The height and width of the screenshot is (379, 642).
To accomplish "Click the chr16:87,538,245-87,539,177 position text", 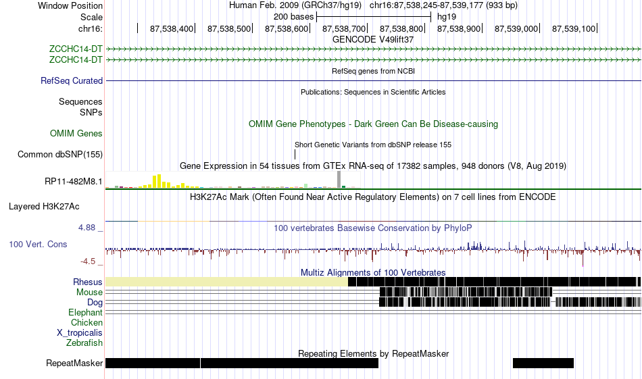I will coord(443,5).
